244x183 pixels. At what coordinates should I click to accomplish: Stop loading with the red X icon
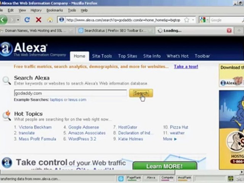(x=38, y=20)
